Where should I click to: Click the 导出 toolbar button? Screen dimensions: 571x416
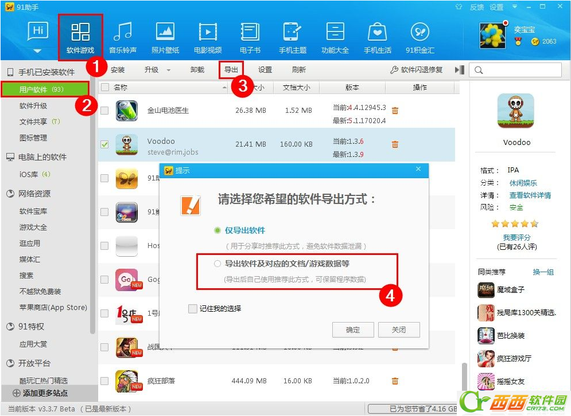coord(231,70)
